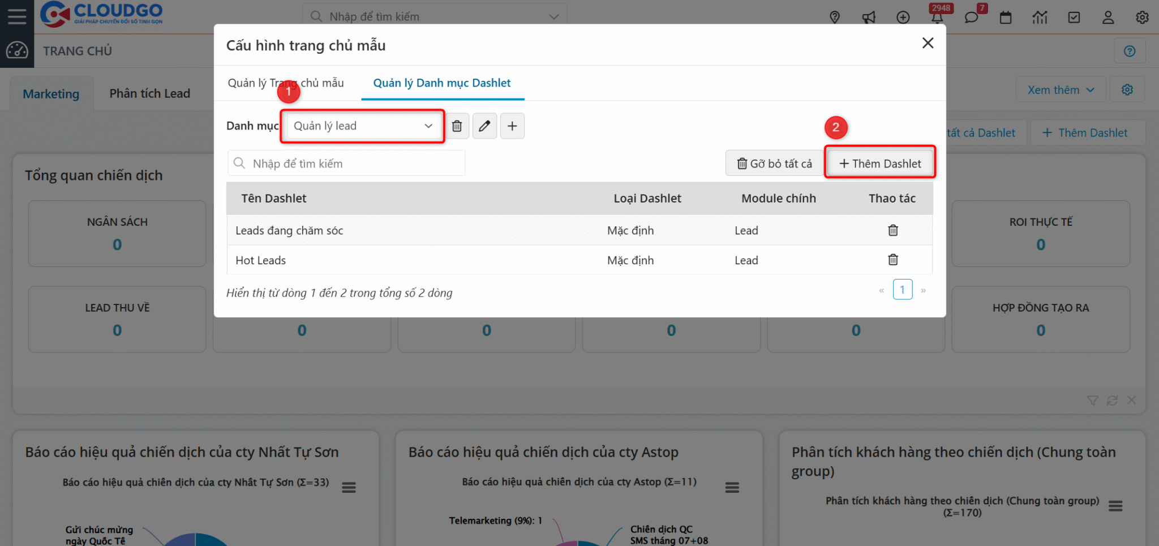This screenshot has width=1159, height=546.
Task: Open the Phân tích Lead tab
Action: tap(150, 93)
